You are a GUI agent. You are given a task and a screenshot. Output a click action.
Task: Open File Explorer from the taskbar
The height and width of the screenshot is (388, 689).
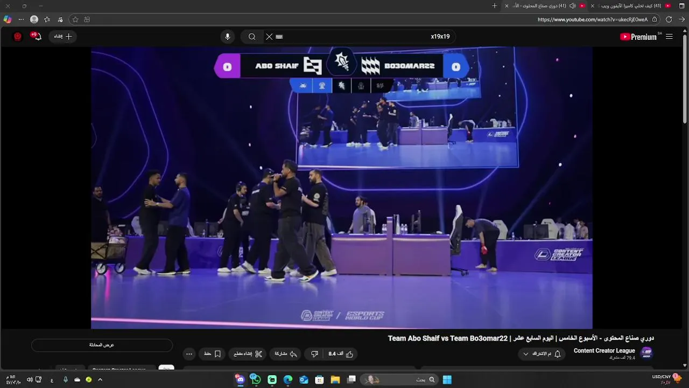point(335,380)
